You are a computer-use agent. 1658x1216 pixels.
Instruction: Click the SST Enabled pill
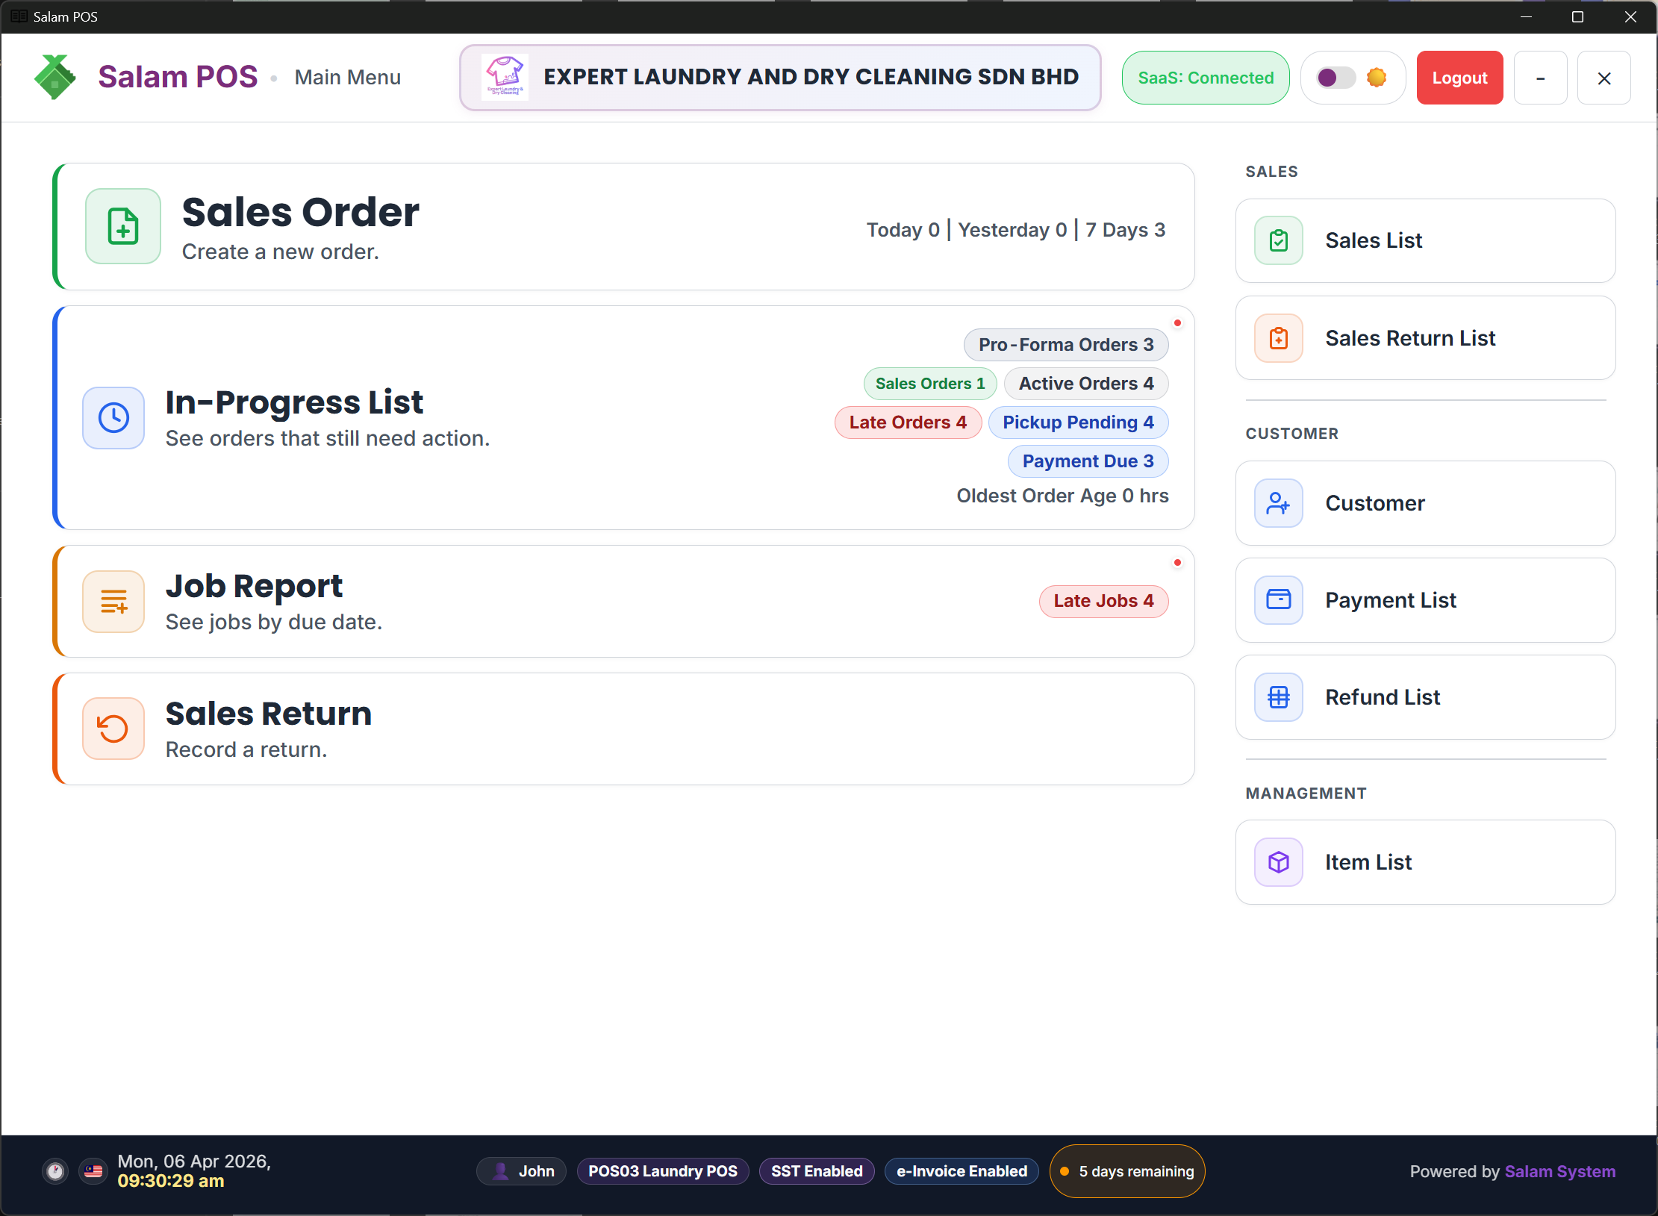coord(817,1171)
